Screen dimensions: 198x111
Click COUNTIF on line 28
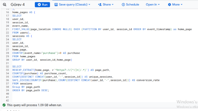click(x=18, y=53)
